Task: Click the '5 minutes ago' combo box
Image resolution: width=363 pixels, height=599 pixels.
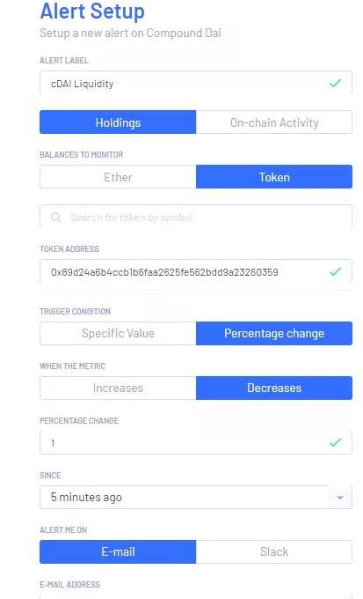Action: click(196, 497)
